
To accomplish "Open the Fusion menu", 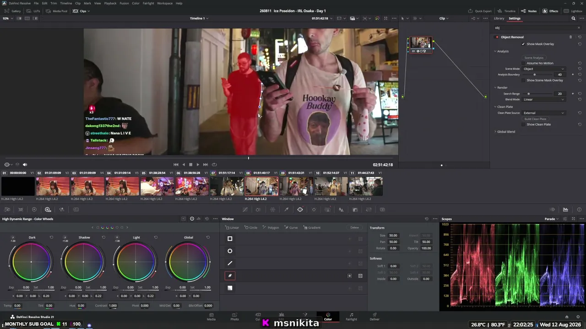I will [x=124, y=3].
